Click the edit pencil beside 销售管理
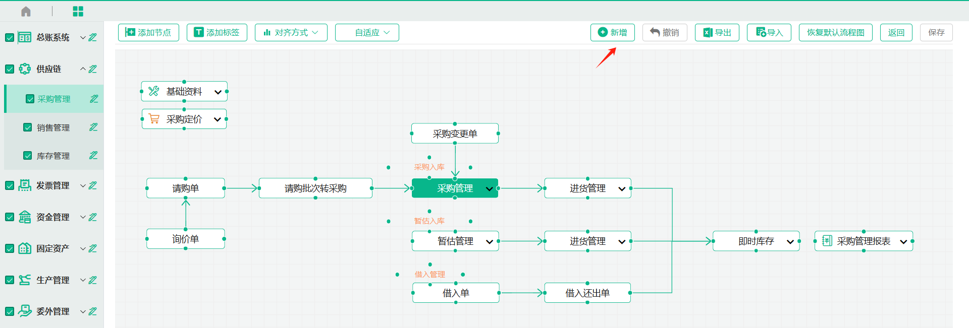969x328 pixels. [93, 127]
